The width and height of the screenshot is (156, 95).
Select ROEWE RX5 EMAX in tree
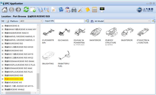19,61
